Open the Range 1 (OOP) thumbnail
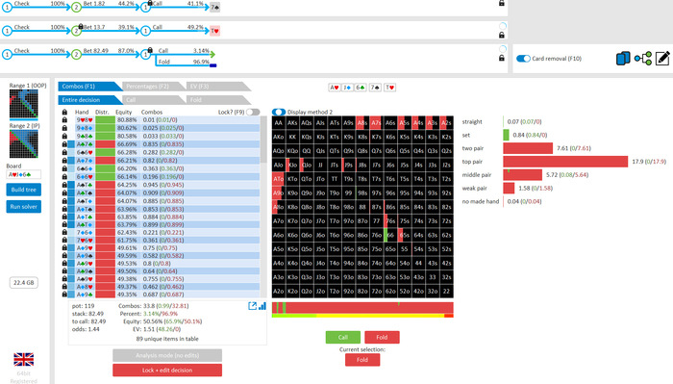673x384 pixels. pos(24,104)
